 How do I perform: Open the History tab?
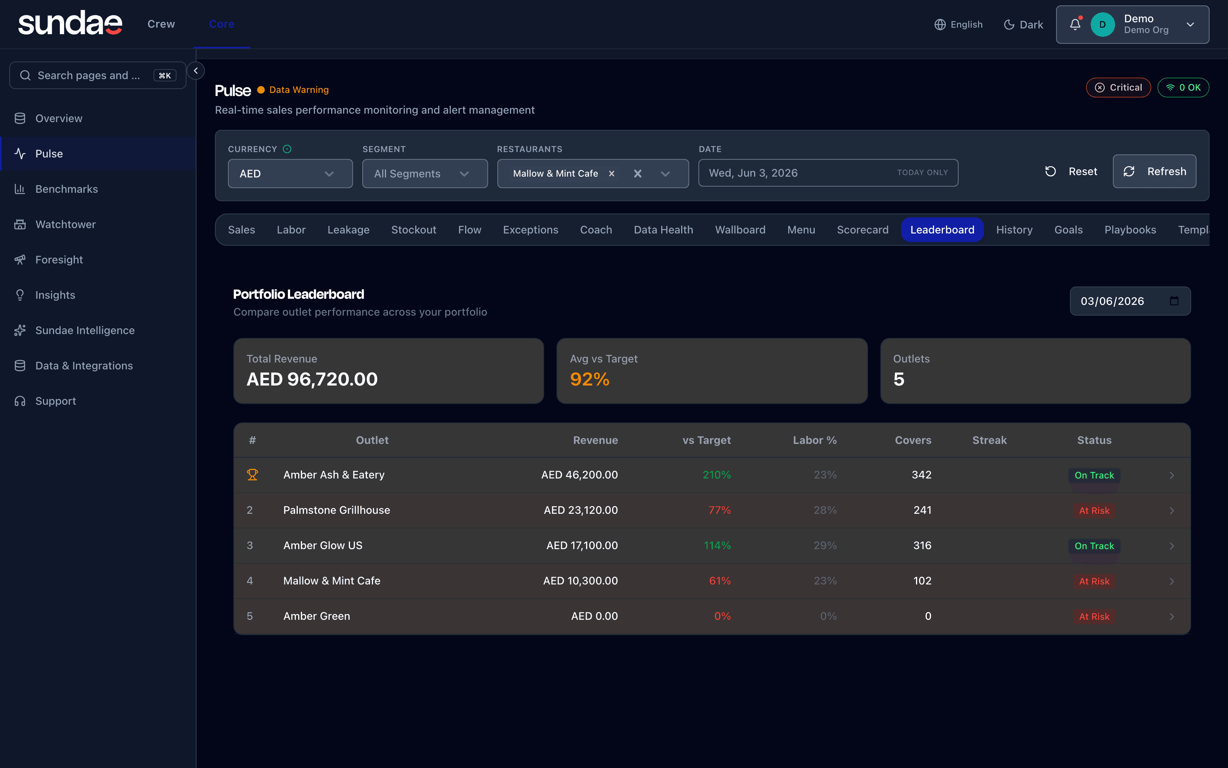coord(1014,230)
